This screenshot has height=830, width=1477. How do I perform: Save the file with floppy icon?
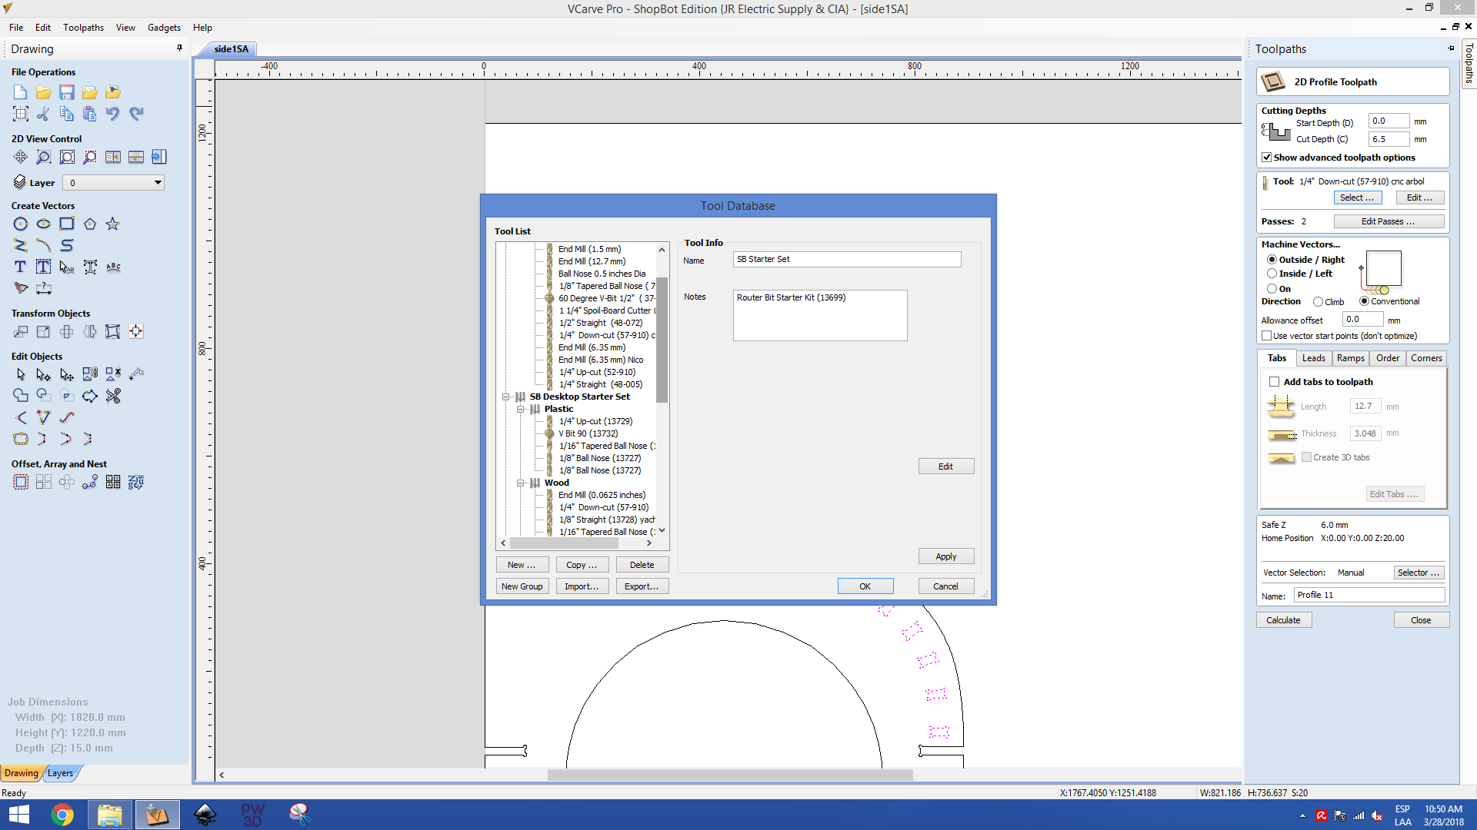click(67, 92)
